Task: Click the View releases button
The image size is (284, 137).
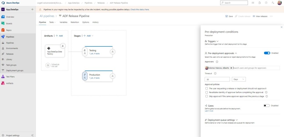Action: (x=260, y=16)
